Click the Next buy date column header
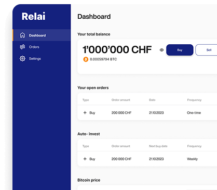This screenshot has height=190, width=217. pyautogui.click(x=158, y=146)
